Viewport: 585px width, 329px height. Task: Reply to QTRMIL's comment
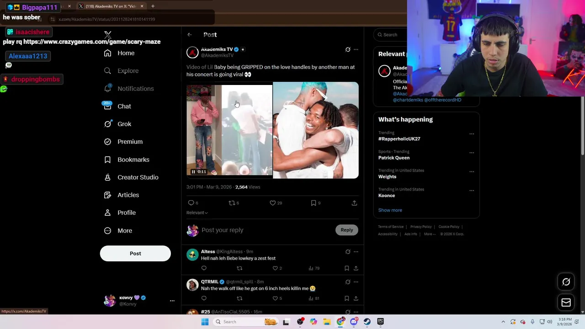[204, 298]
